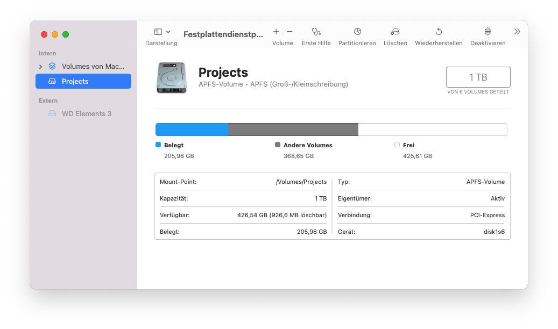558x329 pixels.
Task: Click the 1 TB capacity box
Action: (x=478, y=77)
